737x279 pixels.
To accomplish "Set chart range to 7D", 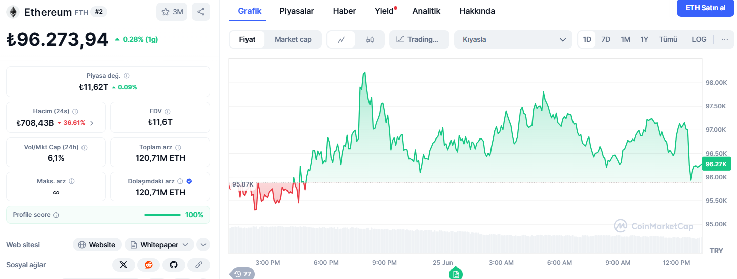I will [x=606, y=39].
